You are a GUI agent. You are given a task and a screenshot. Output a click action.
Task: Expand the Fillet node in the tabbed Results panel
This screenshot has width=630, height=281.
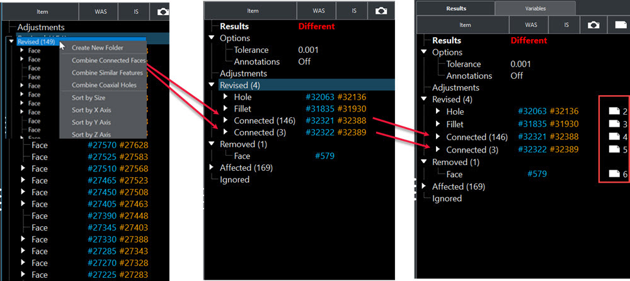point(438,125)
